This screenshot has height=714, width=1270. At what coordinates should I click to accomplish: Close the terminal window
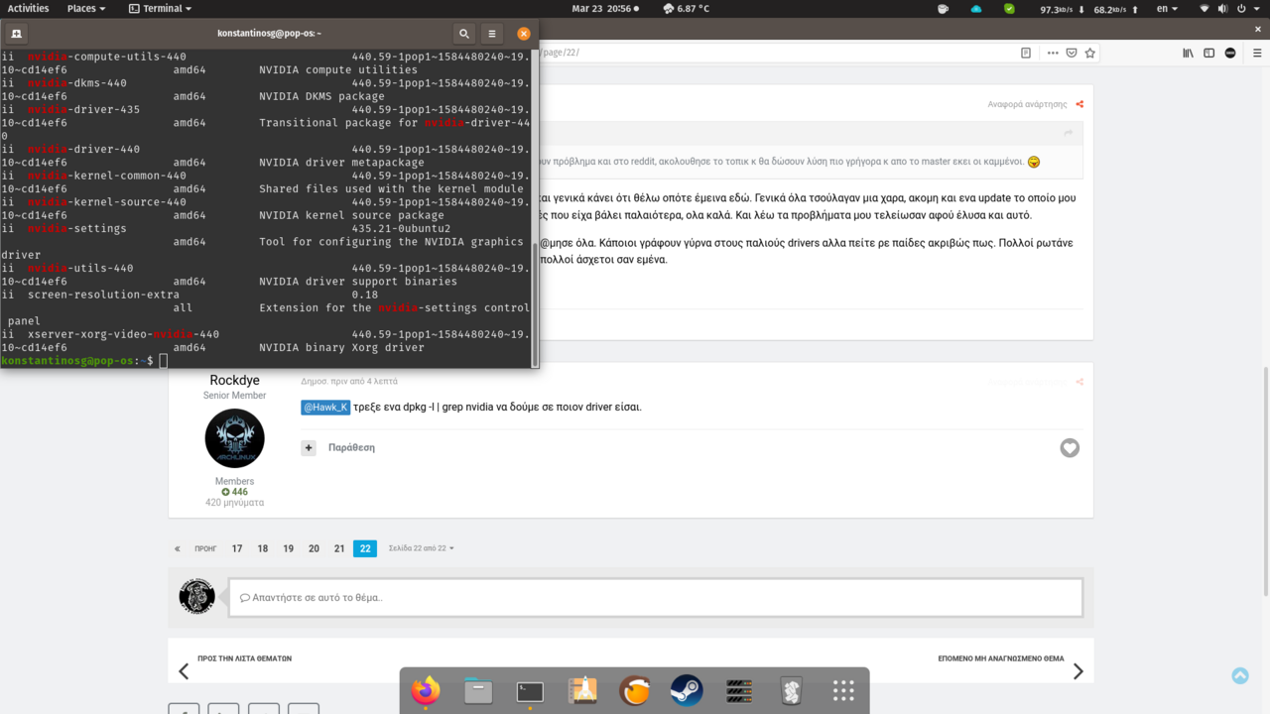pos(523,34)
